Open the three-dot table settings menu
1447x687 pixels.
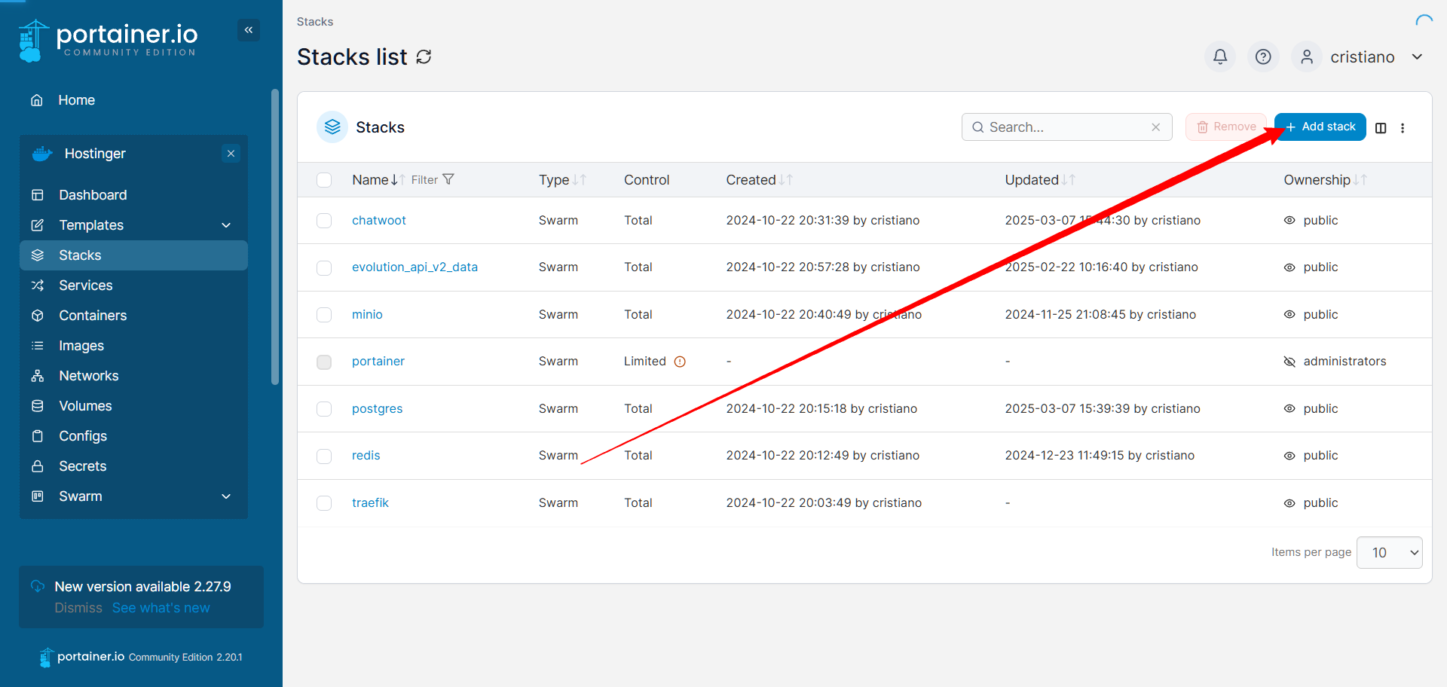[1403, 128]
